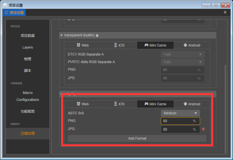
Task: Open PVRTC 4bits RGB Separate A dropdown
Action: click(x=183, y=62)
